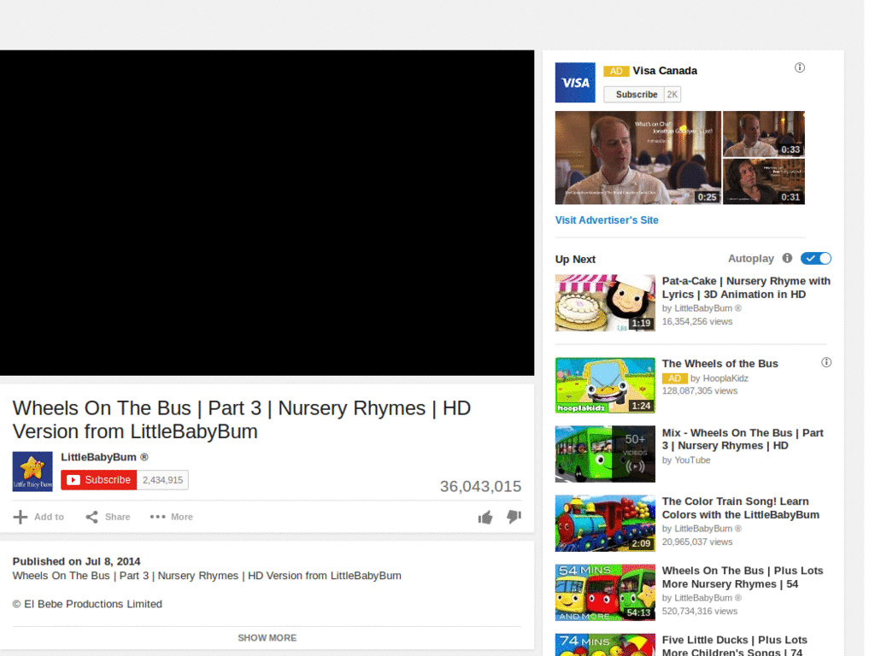Subscribe to Visa Canada channel
This screenshot has width=875, height=656.
pyautogui.click(x=634, y=95)
